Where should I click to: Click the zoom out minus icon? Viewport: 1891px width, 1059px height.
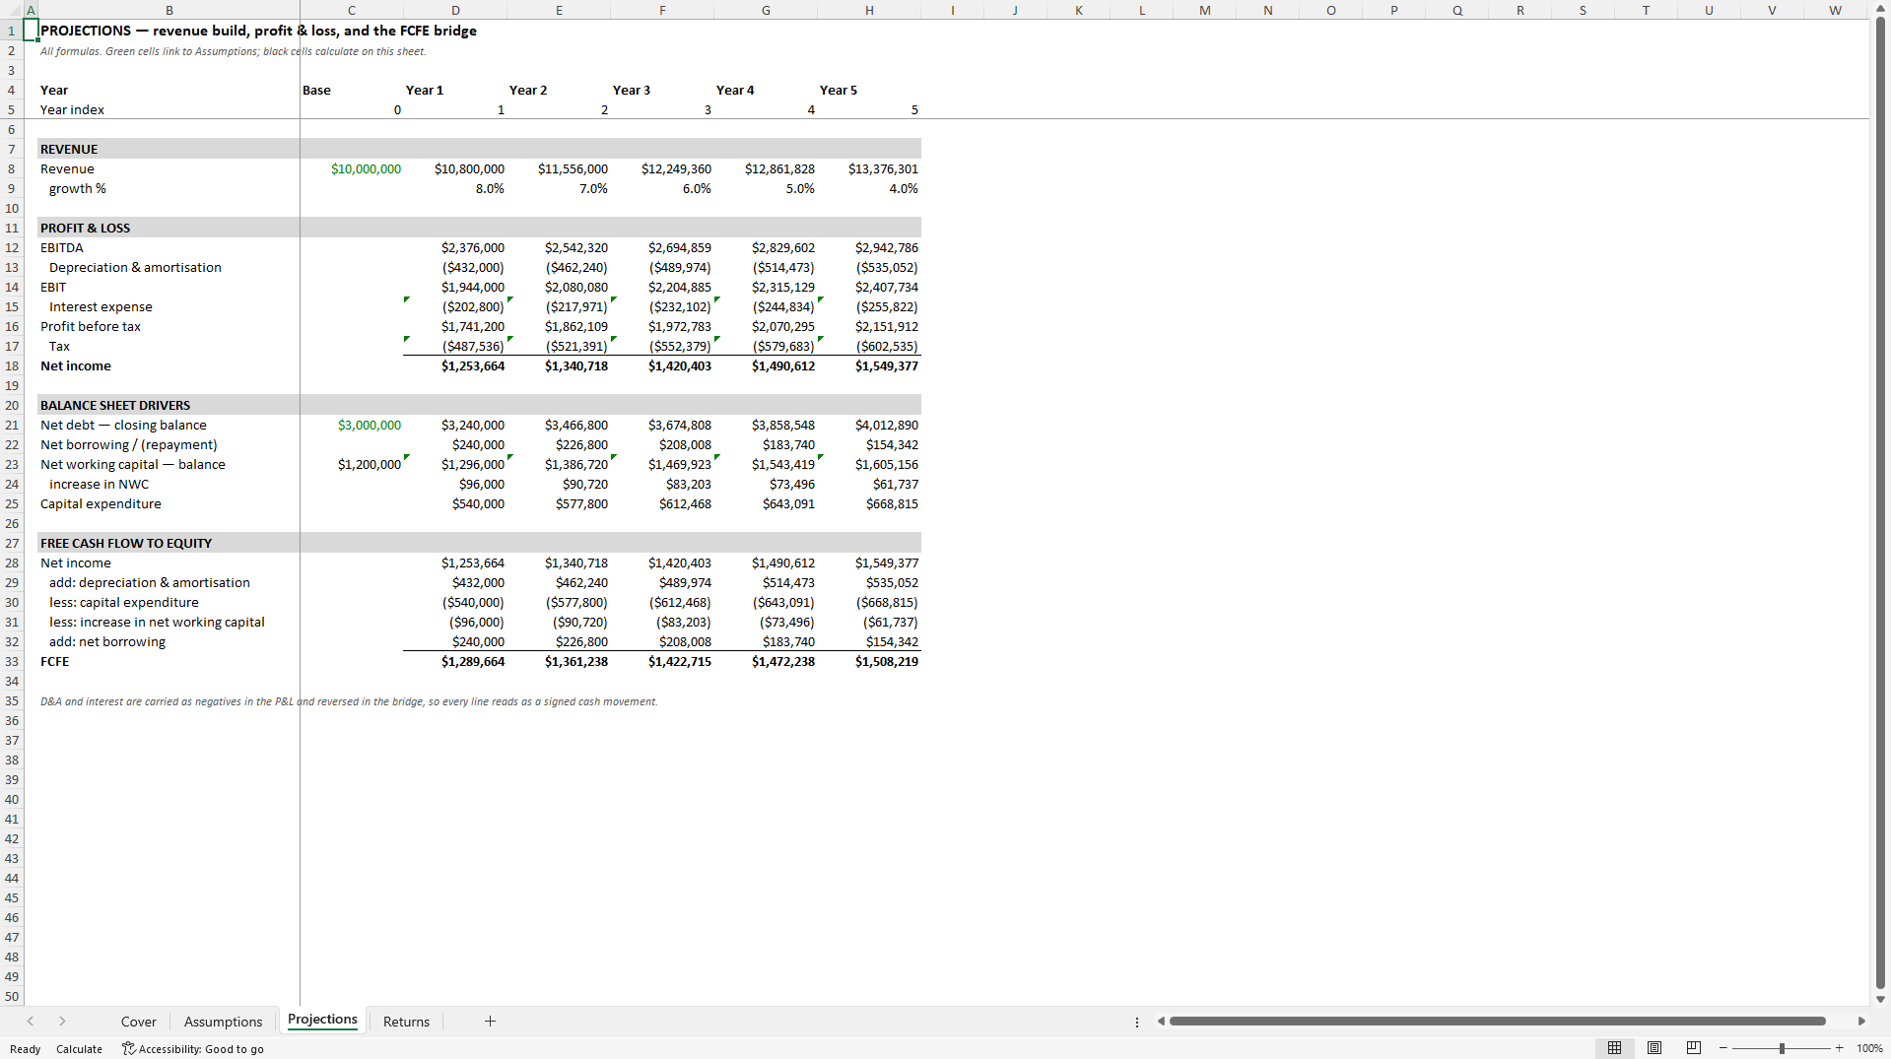tap(1722, 1048)
